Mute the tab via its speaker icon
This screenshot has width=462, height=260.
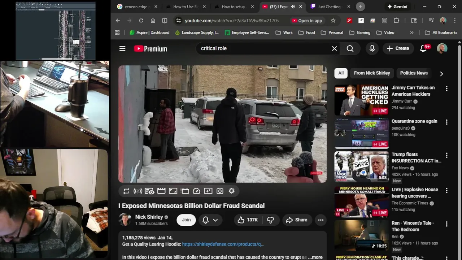coord(293,6)
